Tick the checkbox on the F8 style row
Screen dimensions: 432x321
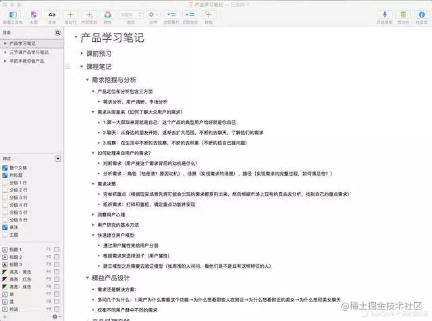point(57,301)
